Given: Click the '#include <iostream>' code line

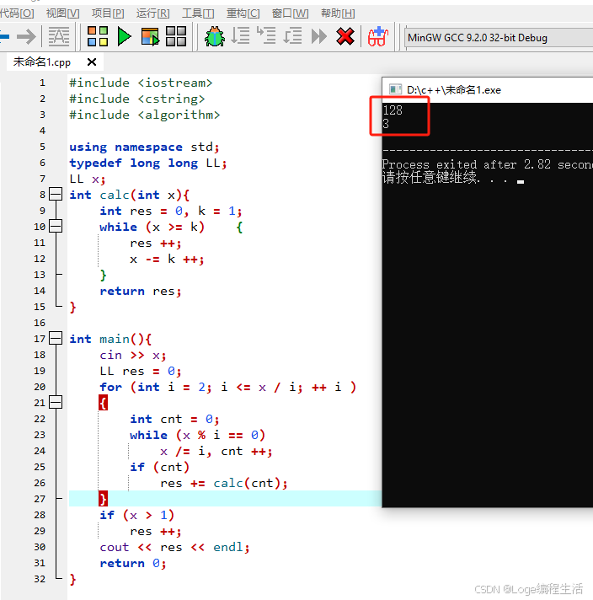Looking at the screenshot, I should (x=141, y=83).
